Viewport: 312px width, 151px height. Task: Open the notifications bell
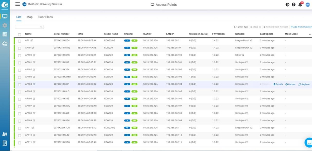(300, 5)
